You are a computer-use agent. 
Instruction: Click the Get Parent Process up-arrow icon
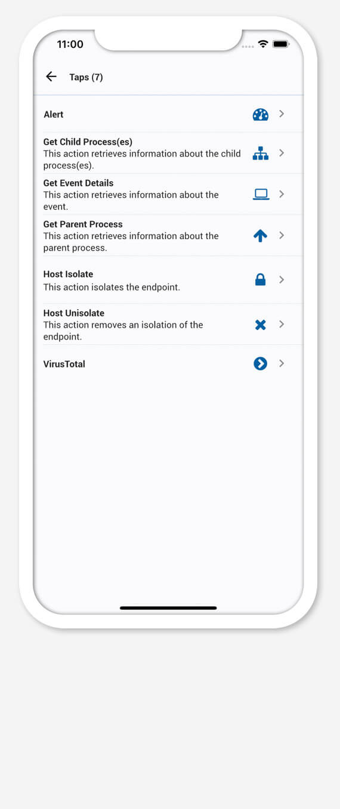(x=261, y=236)
